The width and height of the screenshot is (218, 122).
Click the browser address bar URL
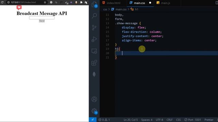click(x=24, y=2)
